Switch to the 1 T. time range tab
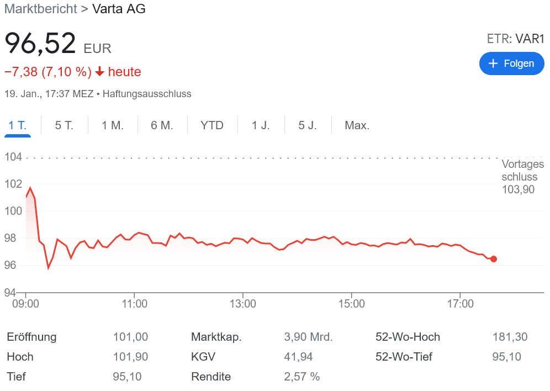Image resolution: width=550 pixels, height=391 pixels. coord(17,125)
